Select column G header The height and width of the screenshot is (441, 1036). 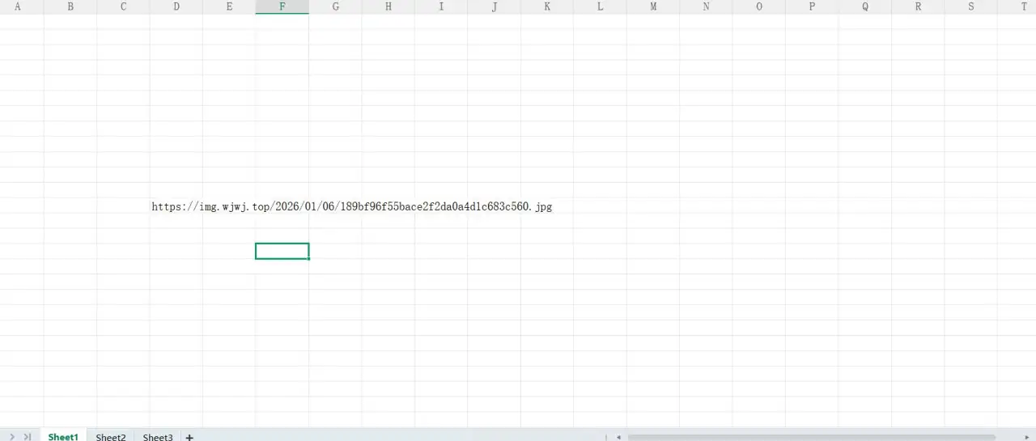click(x=335, y=6)
